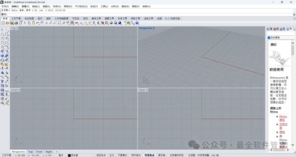This screenshot has height=157, width=296.
Task: Click the padlock lock objects icon
Action: point(98,23)
